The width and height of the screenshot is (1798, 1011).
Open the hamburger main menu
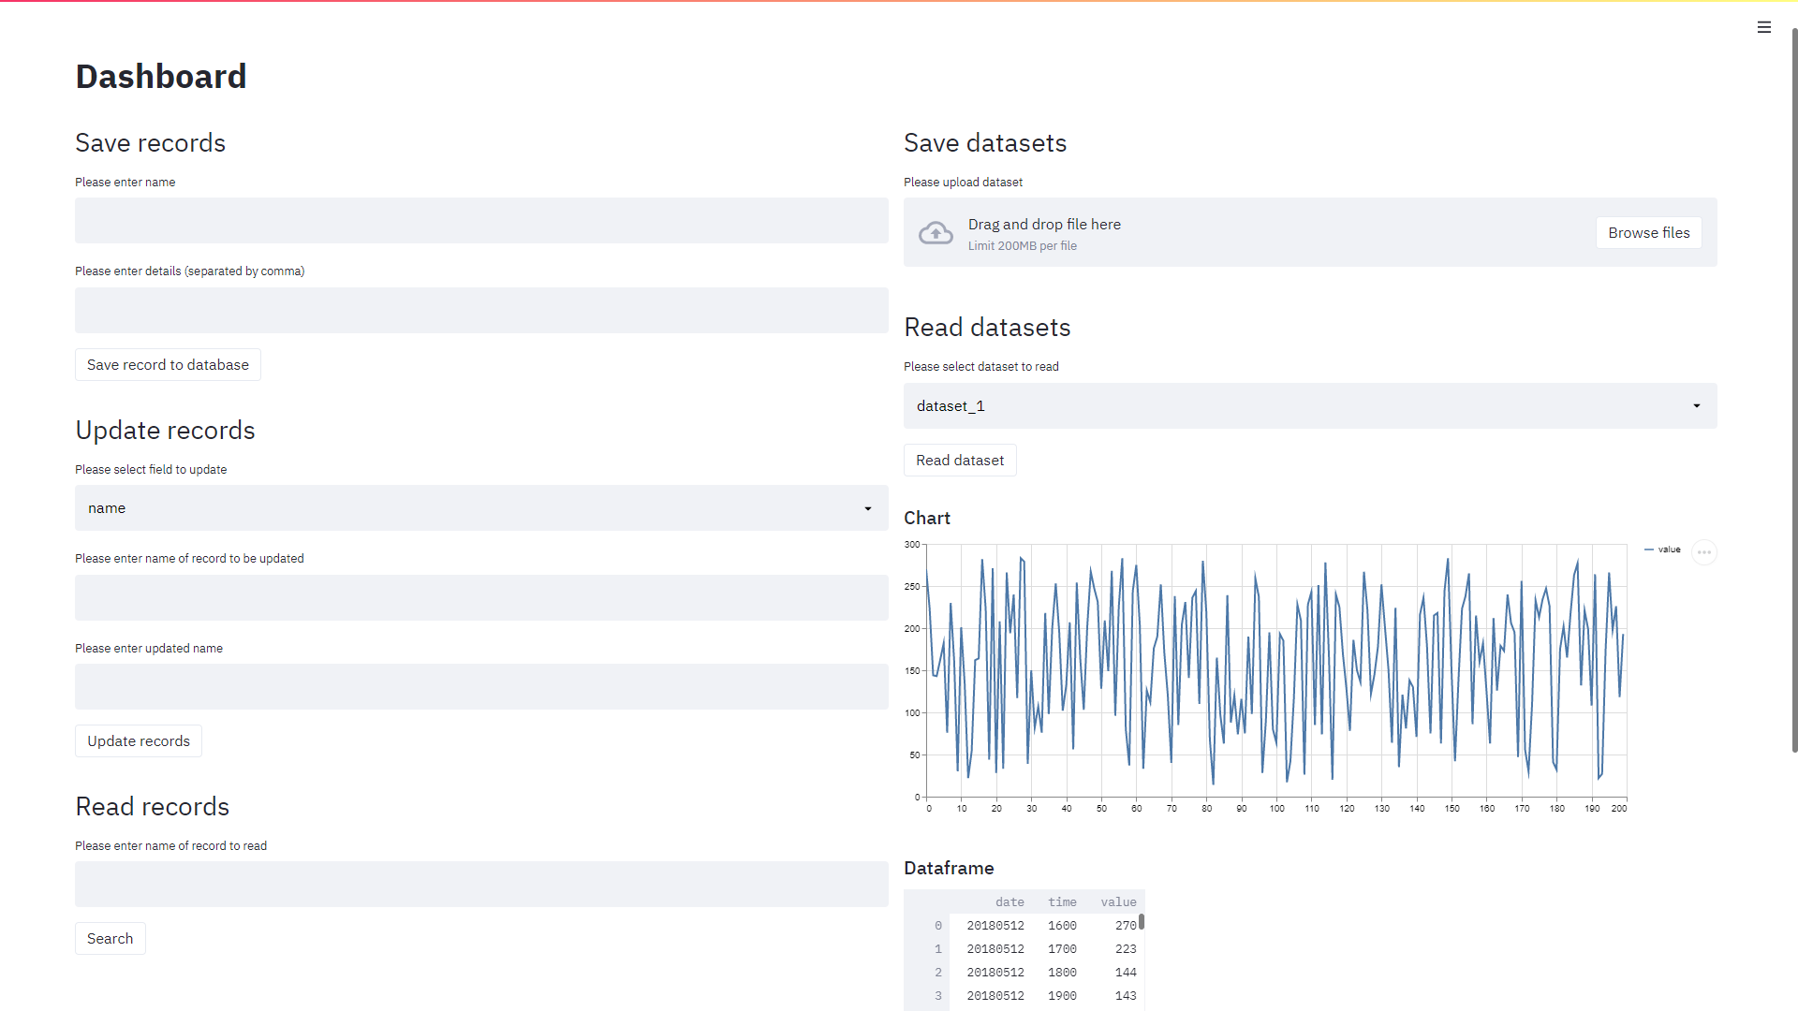(x=1764, y=27)
